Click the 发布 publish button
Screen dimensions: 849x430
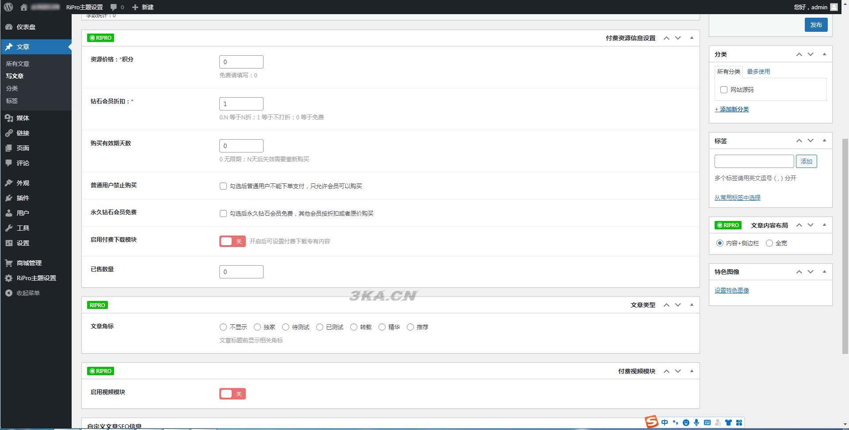[x=816, y=25]
